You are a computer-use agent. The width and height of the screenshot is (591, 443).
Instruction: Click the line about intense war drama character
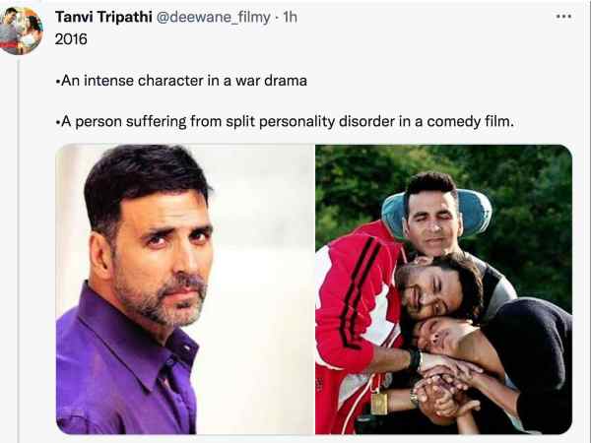pyautogui.click(x=181, y=81)
